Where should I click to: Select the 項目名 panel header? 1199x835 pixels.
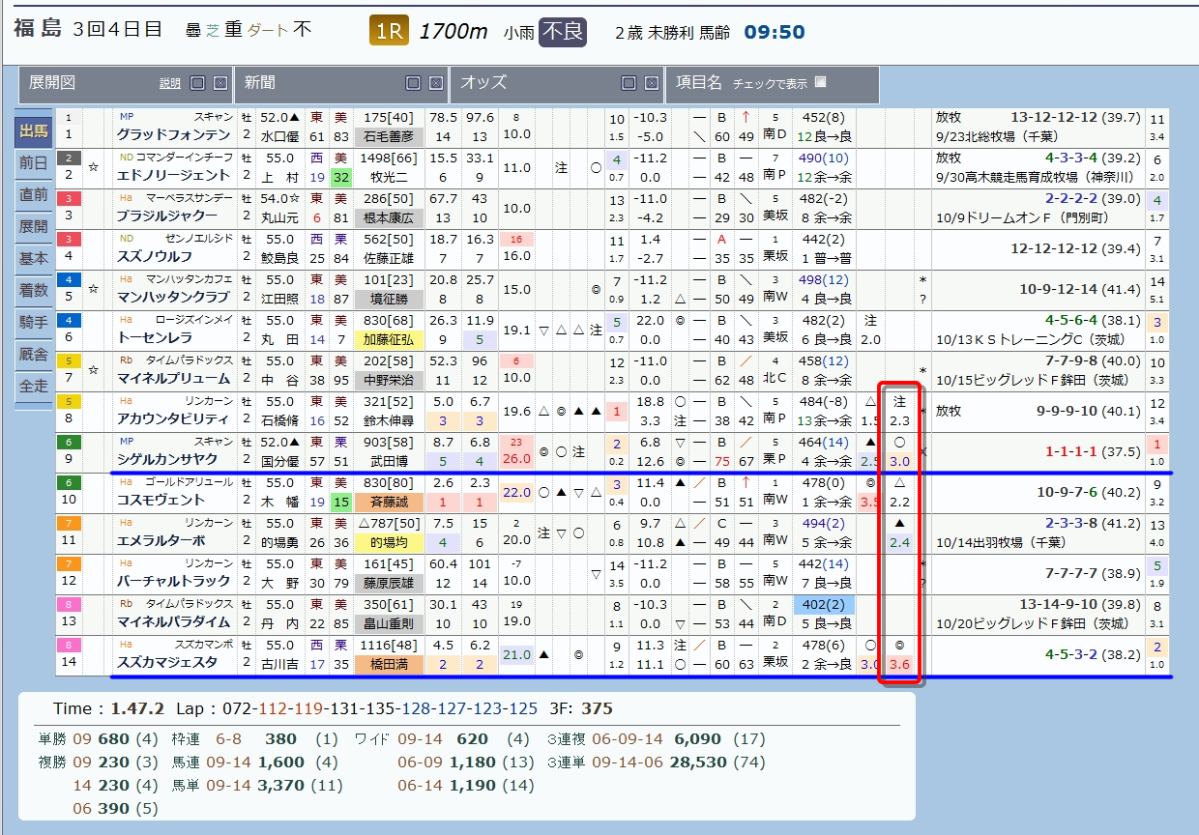click(x=773, y=84)
